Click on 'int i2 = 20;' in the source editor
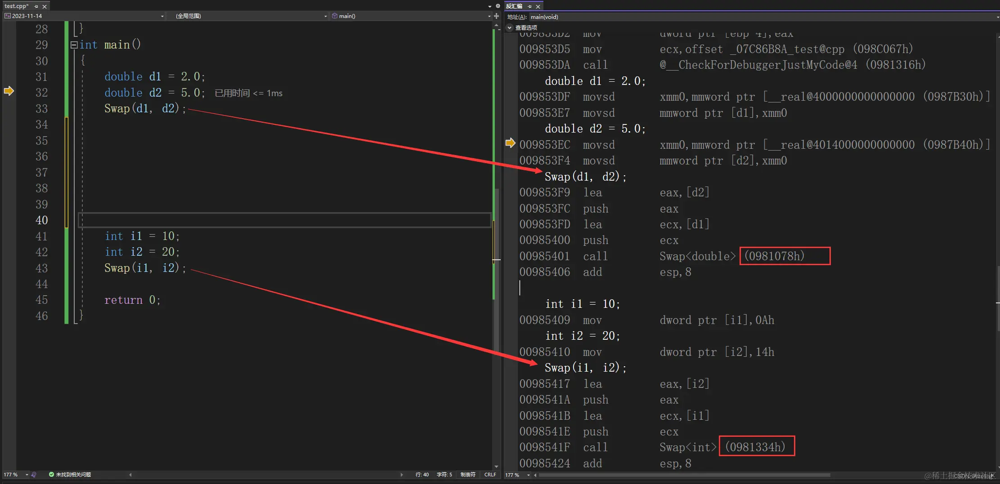 click(142, 252)
